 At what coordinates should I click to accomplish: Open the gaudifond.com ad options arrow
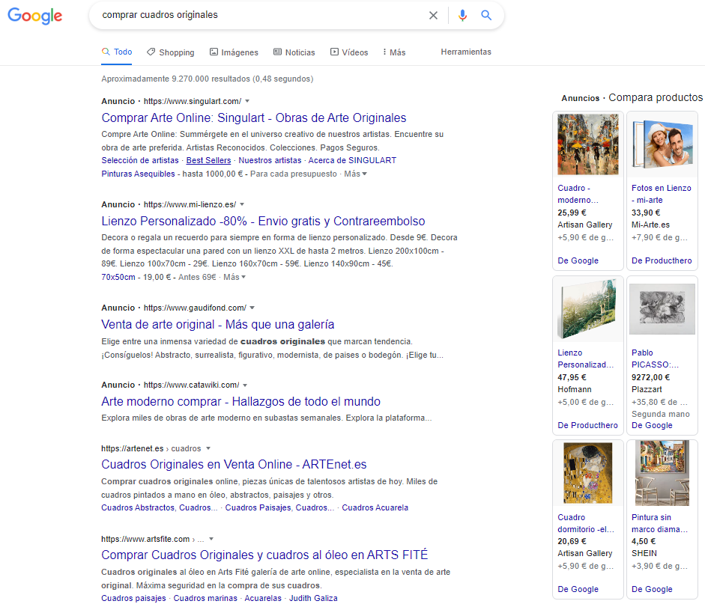click(252, 308)
